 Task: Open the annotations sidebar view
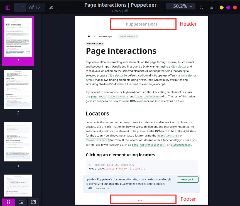pyautogui.click(x=21, y=202)
